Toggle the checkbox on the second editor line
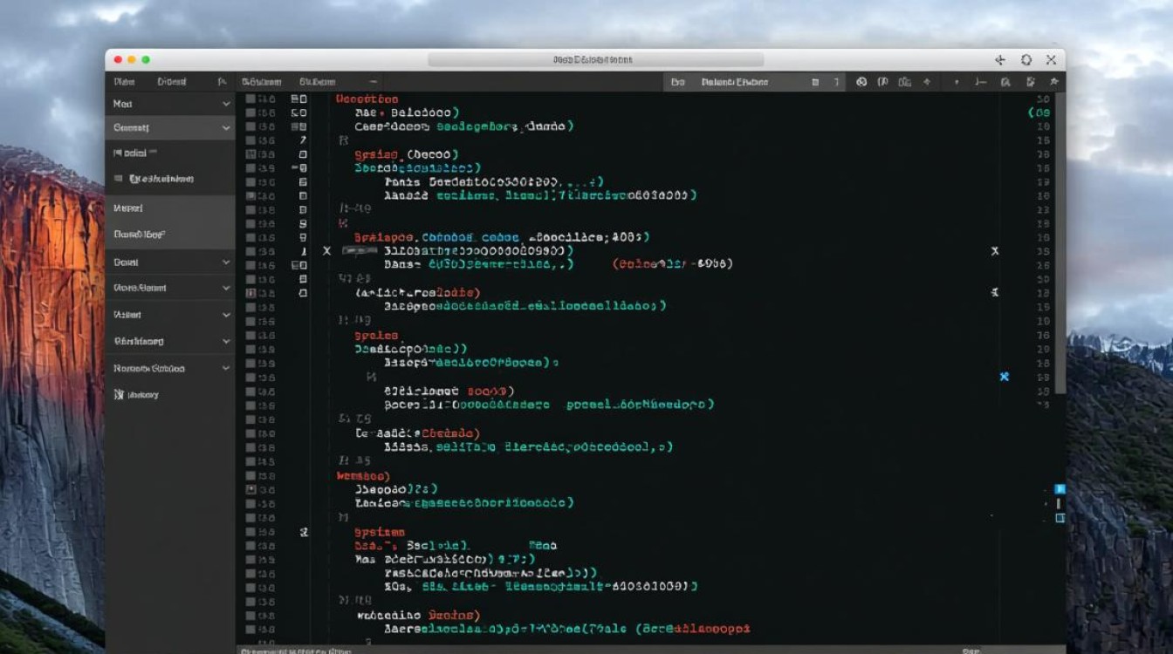 coord(250,113)
